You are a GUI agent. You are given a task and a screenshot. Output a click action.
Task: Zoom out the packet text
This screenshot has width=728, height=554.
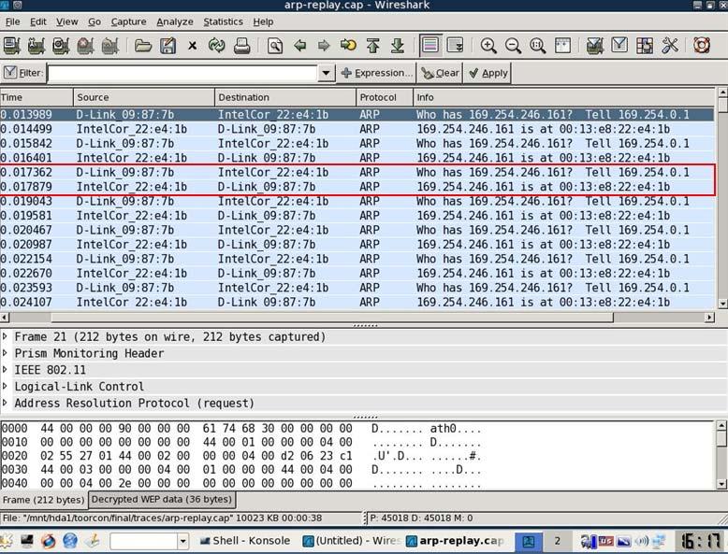[x=513, y=46]
